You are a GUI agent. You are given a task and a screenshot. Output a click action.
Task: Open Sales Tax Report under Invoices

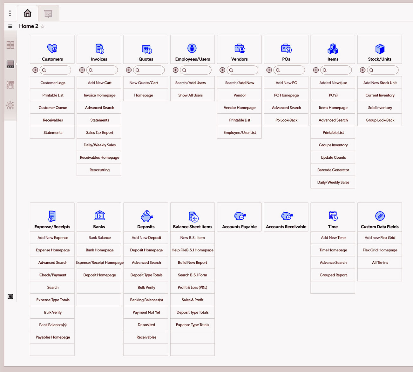[x=99, y=133]
